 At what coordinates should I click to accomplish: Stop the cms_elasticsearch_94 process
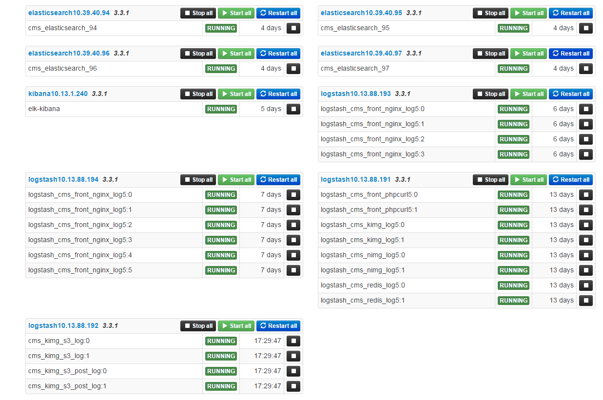point(293,28)
